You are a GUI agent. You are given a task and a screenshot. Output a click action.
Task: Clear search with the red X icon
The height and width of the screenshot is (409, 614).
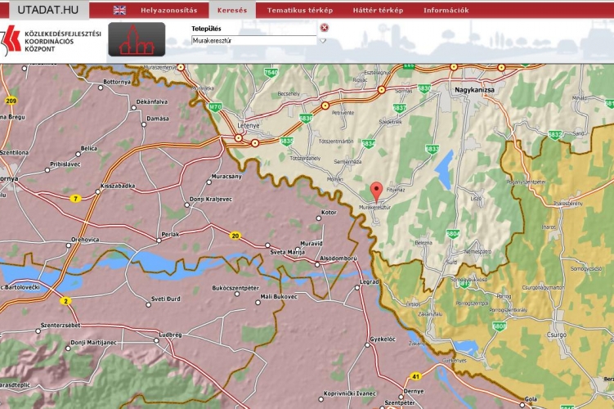(324, 28)
